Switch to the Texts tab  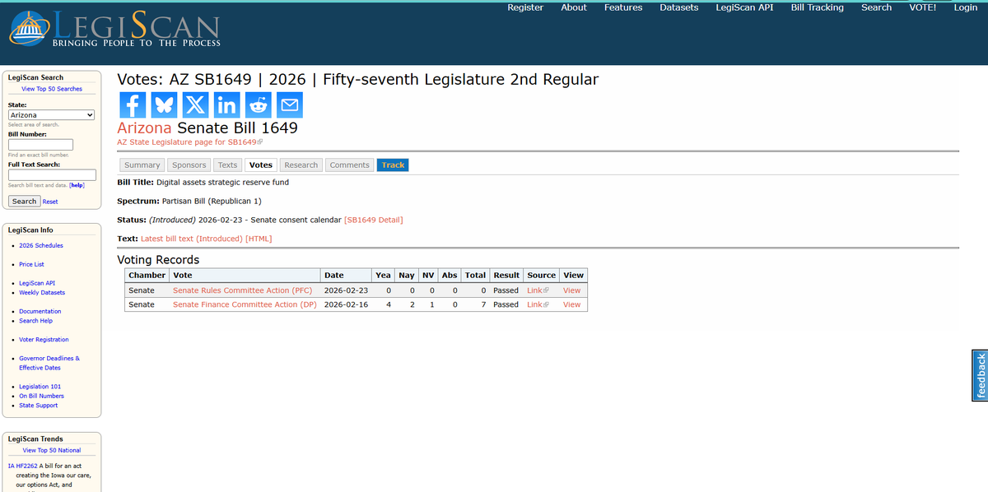[x=228, y=165]
